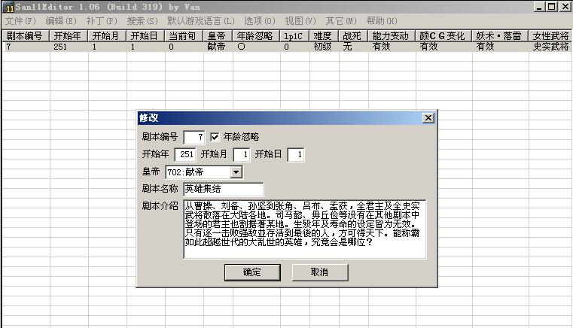573x328 pixels.
Task: Maximize the San11Editor window
Action: coord(552,7)
